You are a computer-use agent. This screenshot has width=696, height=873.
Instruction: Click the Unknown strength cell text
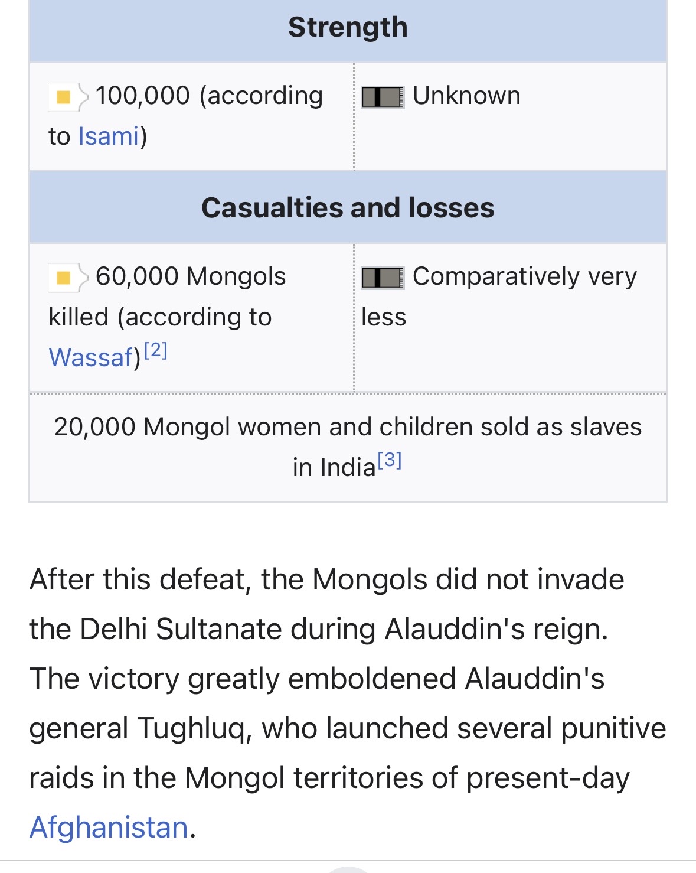466,96
